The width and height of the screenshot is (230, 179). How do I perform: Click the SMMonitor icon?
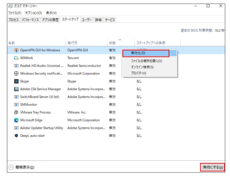click(16, 105)
